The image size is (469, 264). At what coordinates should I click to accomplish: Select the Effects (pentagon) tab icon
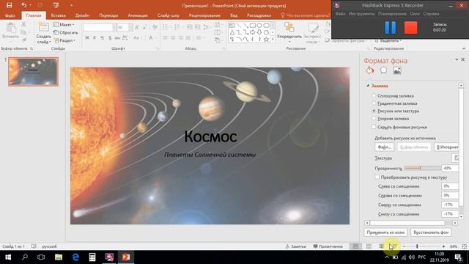pyautogui.click(x=383, y=70)
